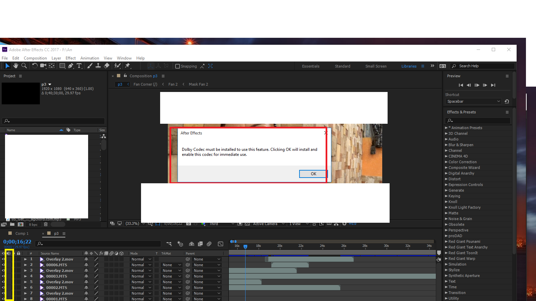Create a new composition from Project panel

pos(20,224)
